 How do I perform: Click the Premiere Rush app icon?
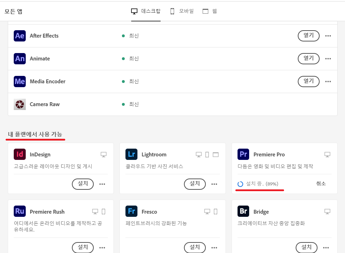click(x=20, y=211)
